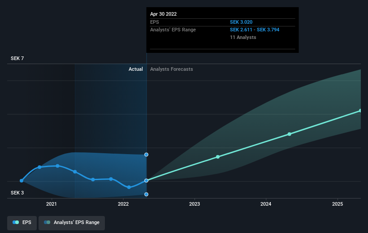The width and height of the screenshot is (368, 233).
Task: Toggle the Analysts' EPS Range legend
Action: coord(72,223)
